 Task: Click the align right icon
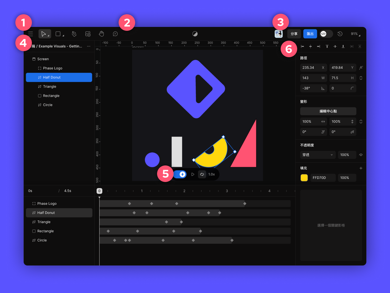(x=318, y=46)
